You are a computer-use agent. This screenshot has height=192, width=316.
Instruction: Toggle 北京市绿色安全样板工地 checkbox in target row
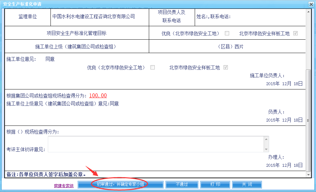(x=296, y=33)
